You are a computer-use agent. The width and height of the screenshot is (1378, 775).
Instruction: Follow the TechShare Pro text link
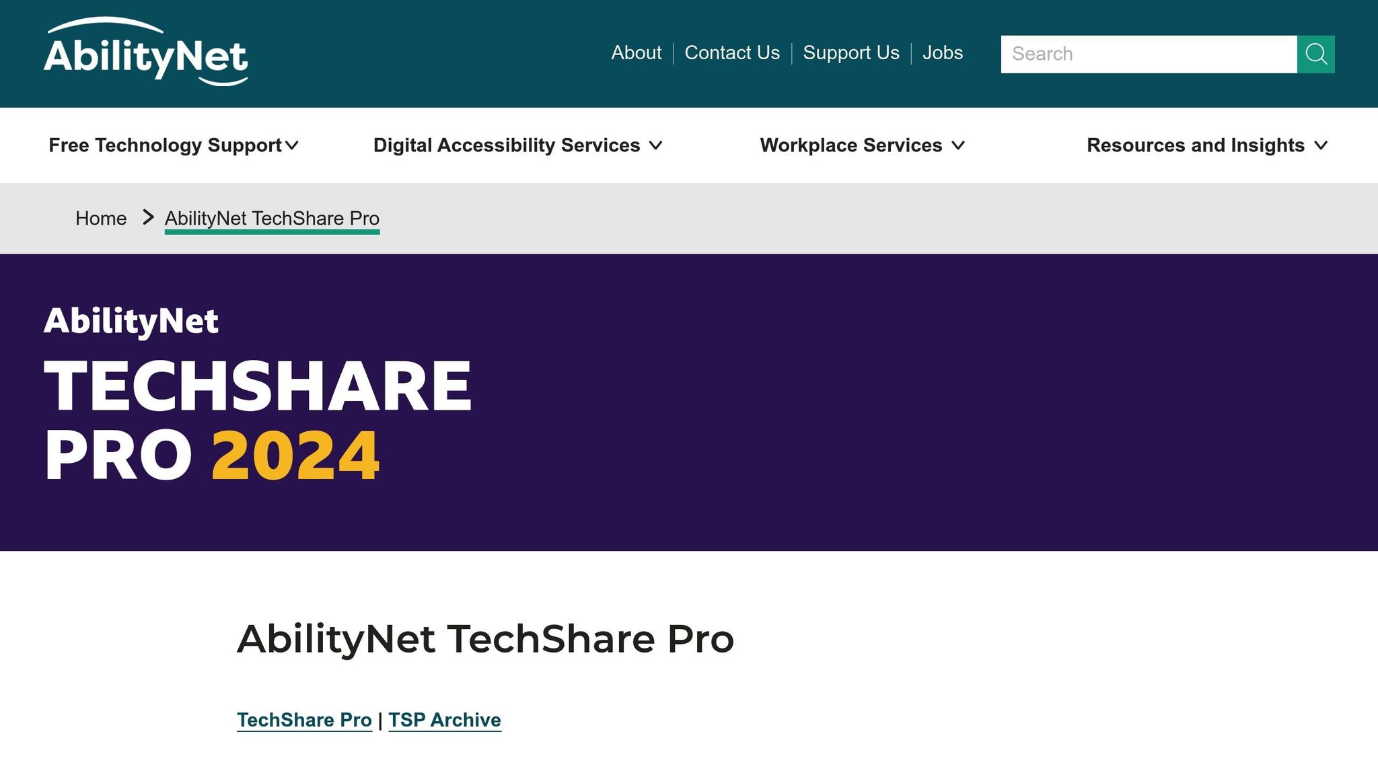coord(304,720)
